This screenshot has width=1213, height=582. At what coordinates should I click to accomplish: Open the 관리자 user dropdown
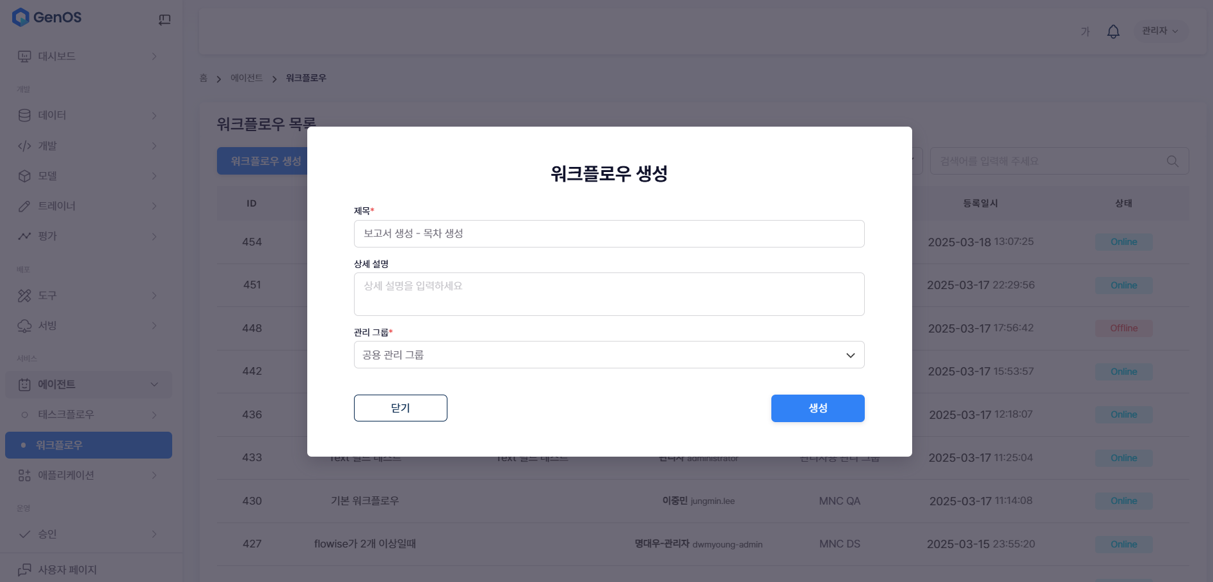tap(1159, 31)
